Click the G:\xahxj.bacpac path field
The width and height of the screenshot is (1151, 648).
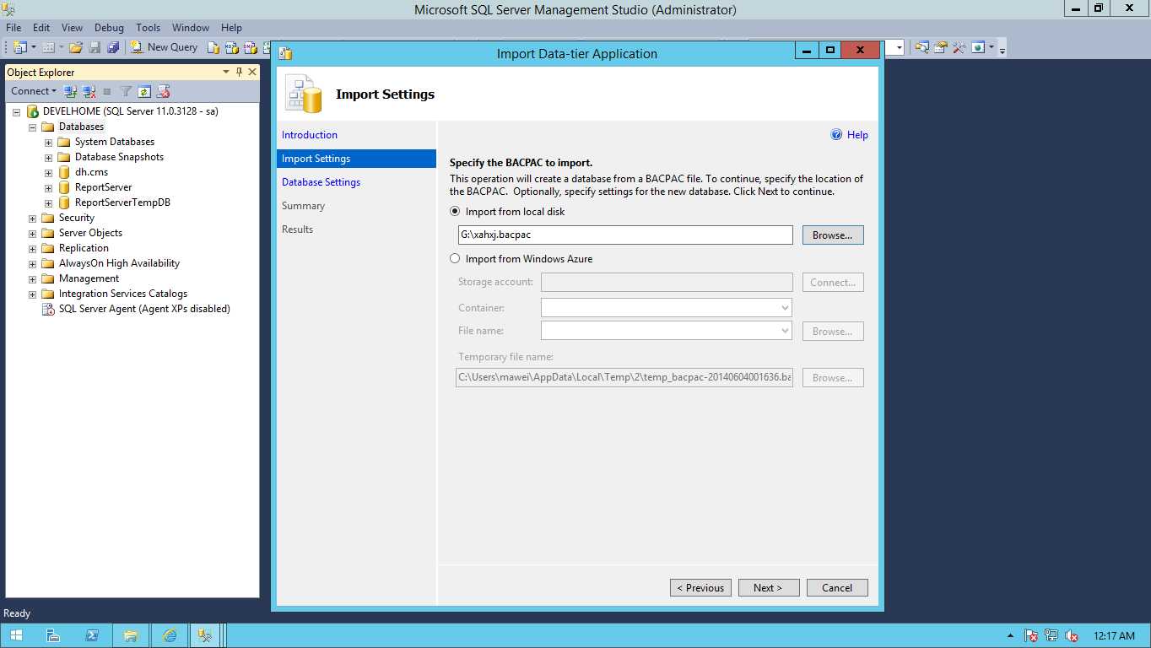coord(624,235)
